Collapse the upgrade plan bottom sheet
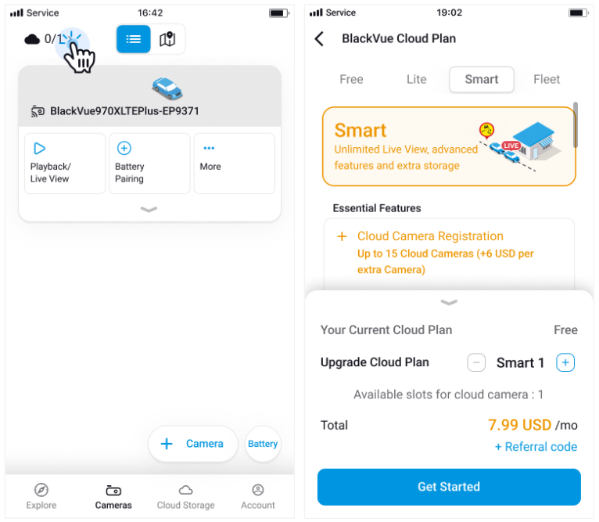The height and width of the screenshot is (522, 599). (449, 303)
